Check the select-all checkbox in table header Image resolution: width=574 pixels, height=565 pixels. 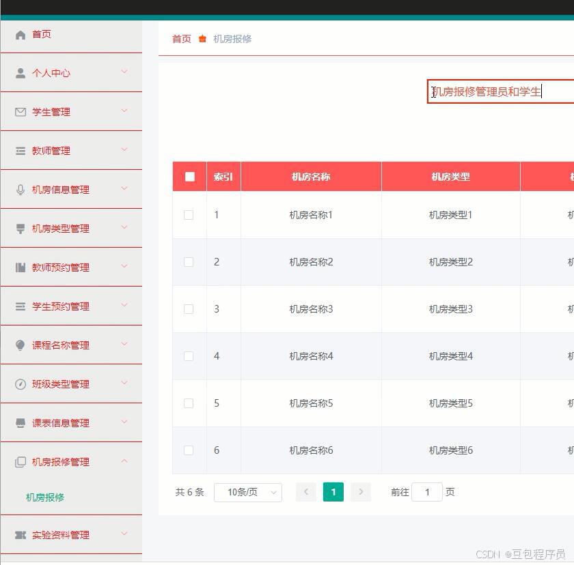[x=189, y=176]
